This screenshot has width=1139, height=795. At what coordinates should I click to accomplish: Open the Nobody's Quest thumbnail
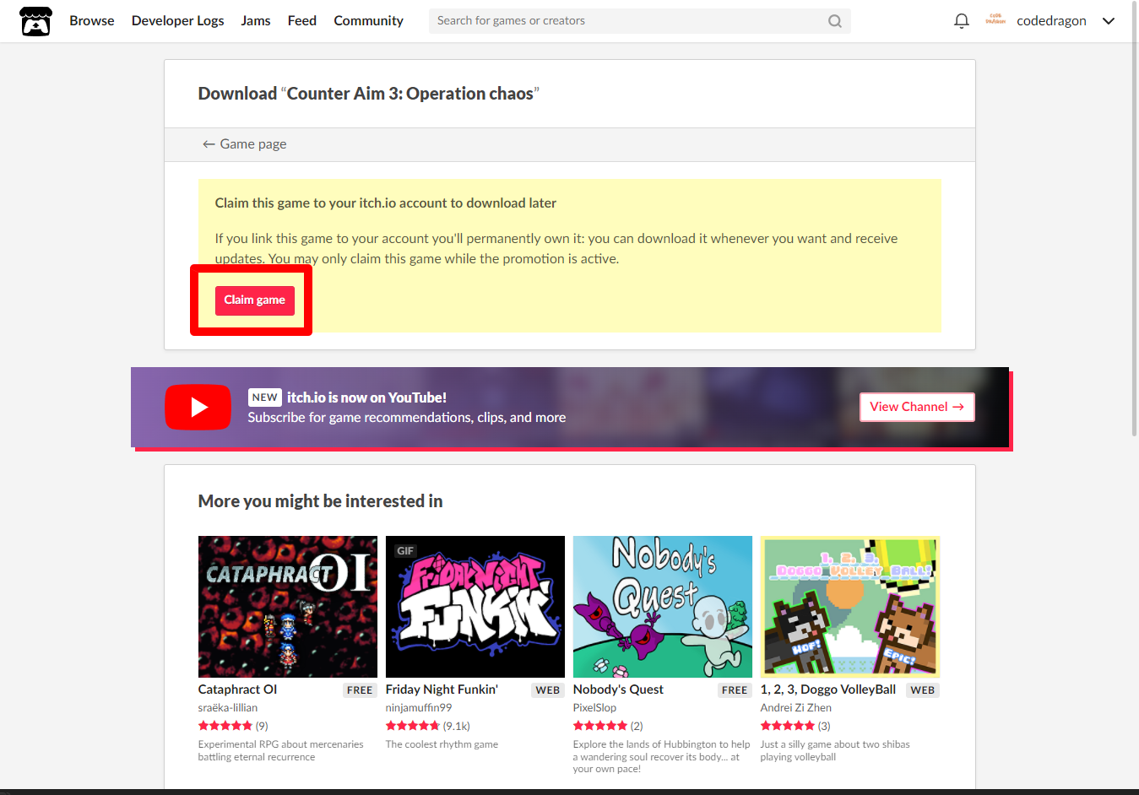[x=663, y=607]
